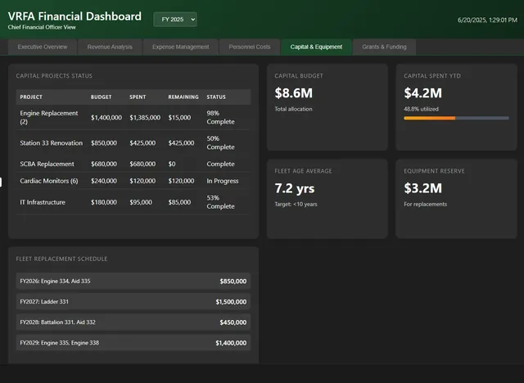Select the FY2026: Engine 334, Aid 335 row

133,282
